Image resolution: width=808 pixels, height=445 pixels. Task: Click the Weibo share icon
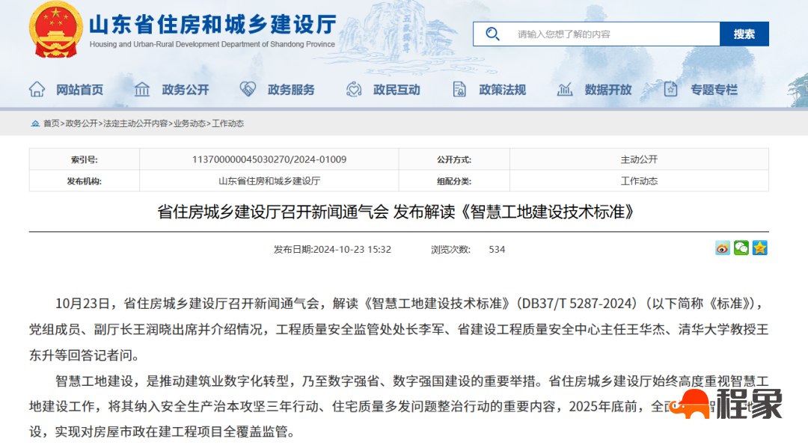click(722, 247)
